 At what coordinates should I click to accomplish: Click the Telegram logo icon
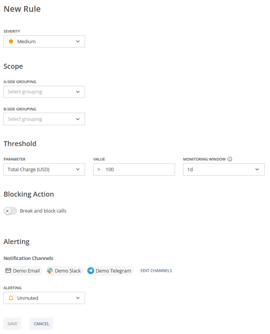click(x=91, y=271)
